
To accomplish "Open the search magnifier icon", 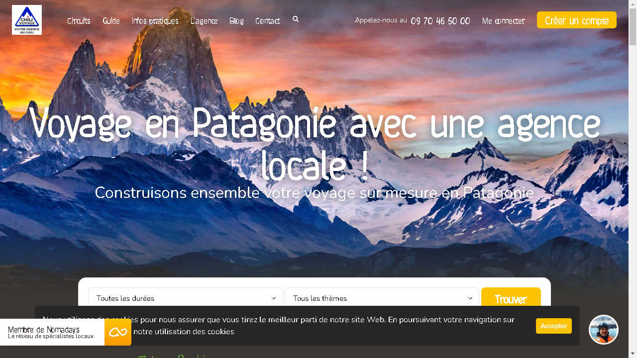I will [x=296, y=19].
